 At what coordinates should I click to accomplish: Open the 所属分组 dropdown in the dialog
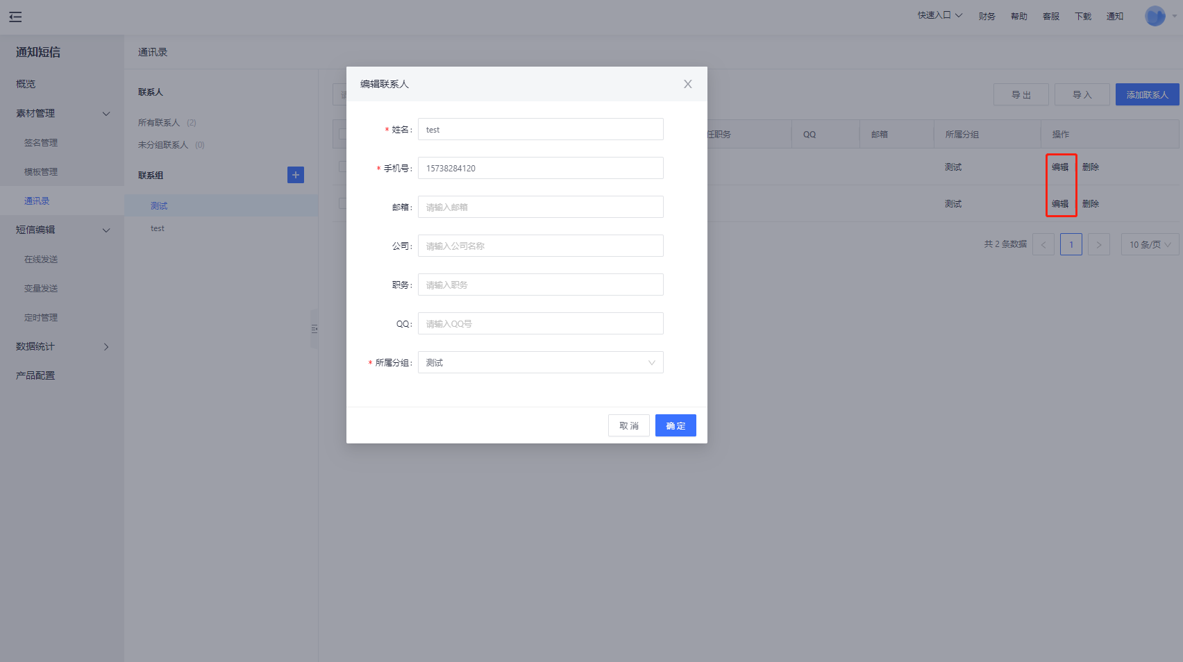point(540,363)
